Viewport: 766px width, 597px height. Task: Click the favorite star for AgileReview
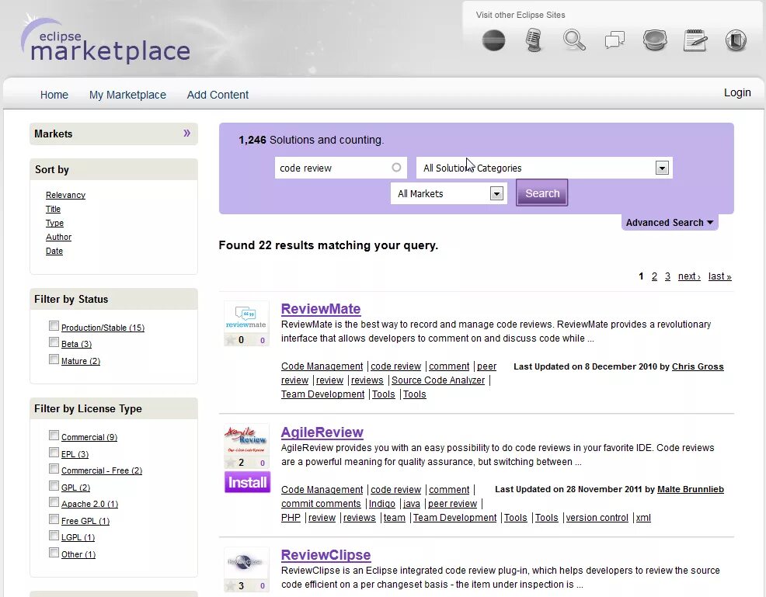click(x=230, y=462)
